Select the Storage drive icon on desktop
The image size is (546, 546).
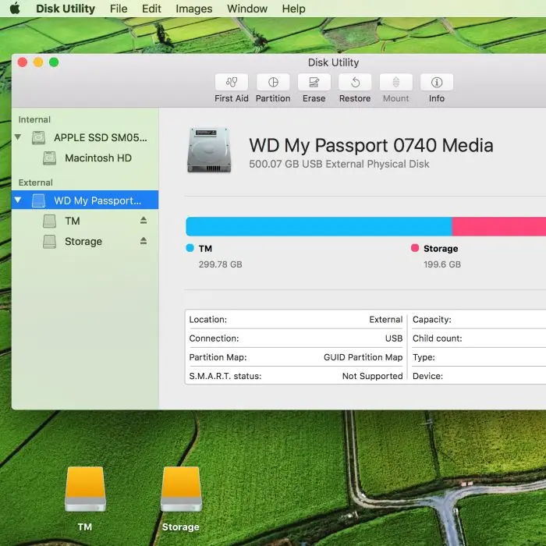tap(181, 489)
